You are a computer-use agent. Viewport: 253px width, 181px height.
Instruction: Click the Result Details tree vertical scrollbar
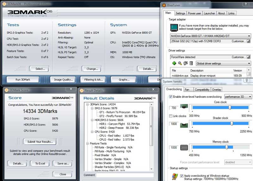pyautogui.click(x=151, y=137)
